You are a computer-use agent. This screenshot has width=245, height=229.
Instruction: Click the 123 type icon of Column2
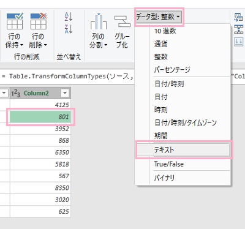[16, 93]
